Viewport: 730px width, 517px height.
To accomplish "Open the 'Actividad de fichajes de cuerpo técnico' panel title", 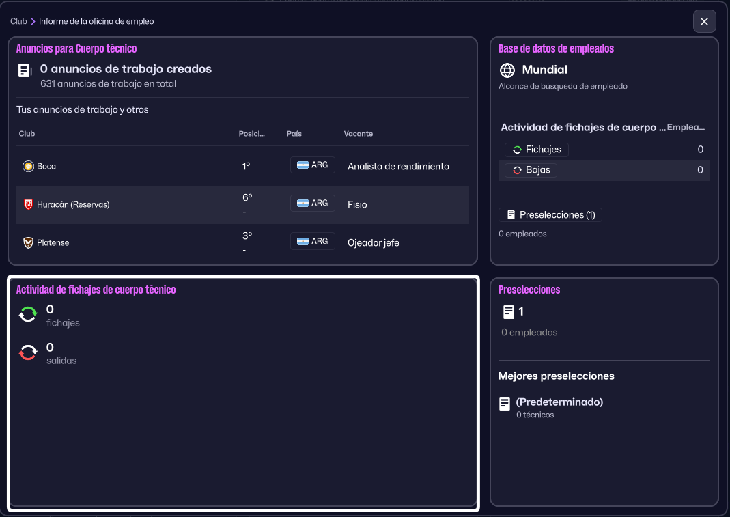I will pyautogui.click(x=96, y=290).
